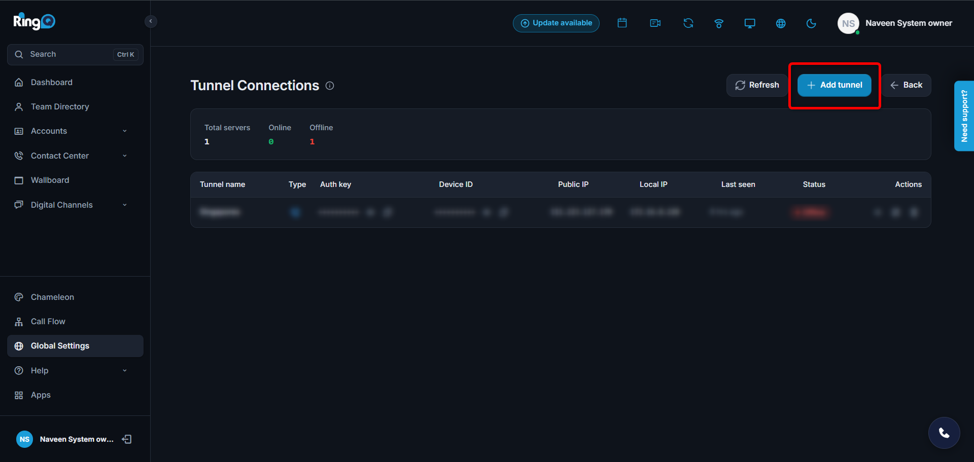
Task: Collapse the sidebar with the chevron button
Action: pos(151,21)
